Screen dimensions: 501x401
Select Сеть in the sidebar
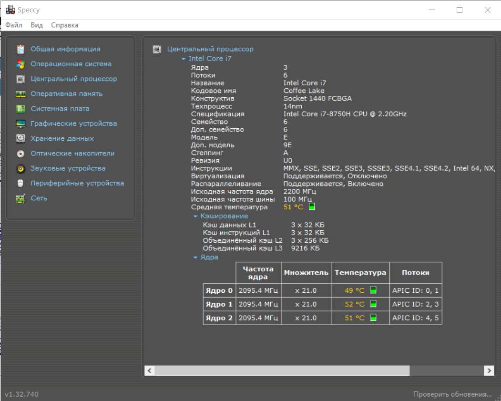(39, 198)
